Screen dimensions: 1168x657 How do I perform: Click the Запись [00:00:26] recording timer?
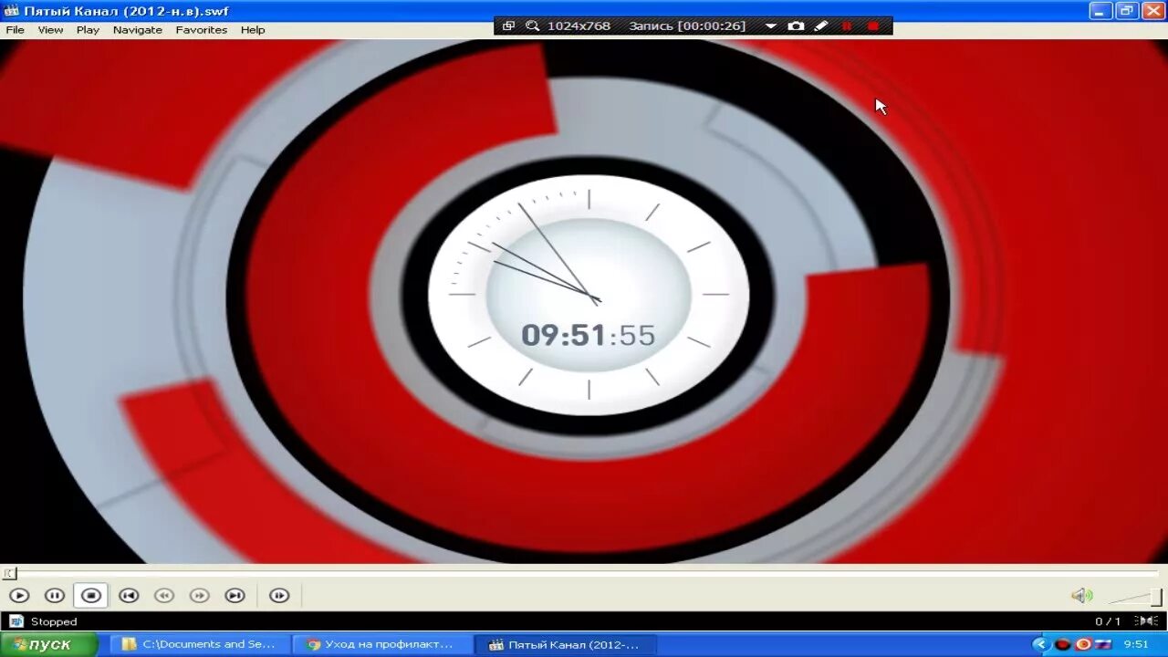click(x=687, y=26)
